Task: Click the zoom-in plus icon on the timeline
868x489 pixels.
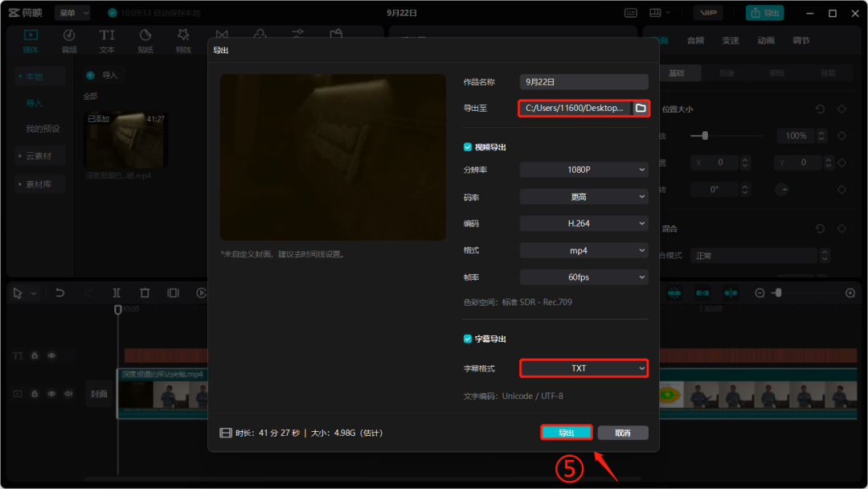Action: (850, 293)
